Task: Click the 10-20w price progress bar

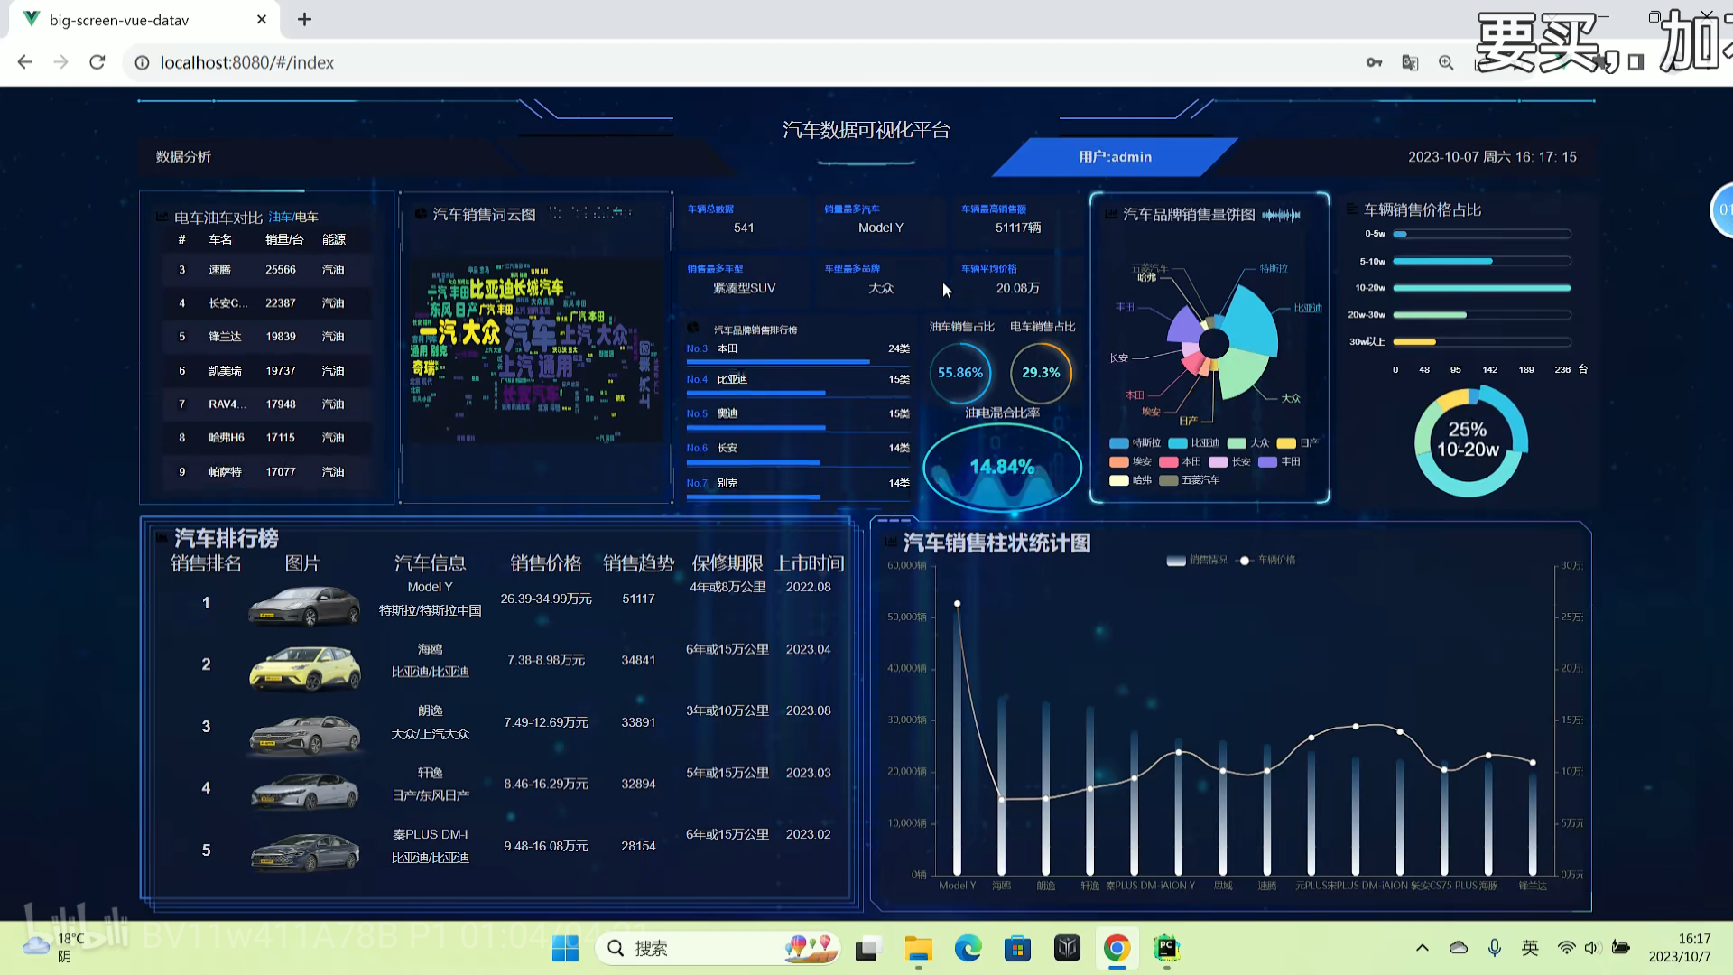Action: pos(1480,288)
